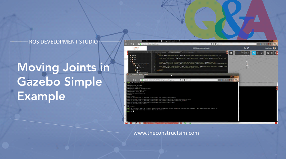Screen dimensions: 286x159
Task: Click the power icon in bottom toolbar
Action: (x=181, y=123)
